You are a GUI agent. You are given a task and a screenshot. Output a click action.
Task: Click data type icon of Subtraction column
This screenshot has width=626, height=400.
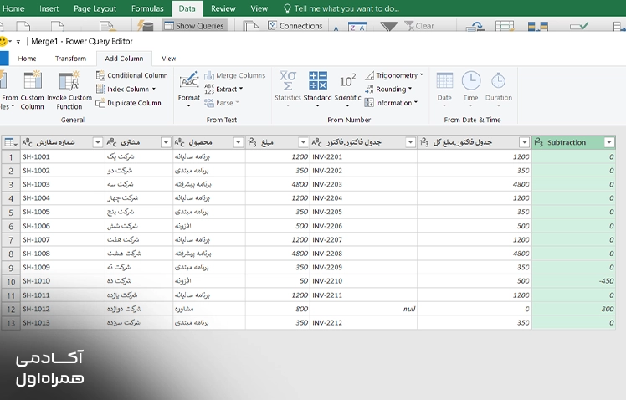pyautogui.click(x=538, y=142)
